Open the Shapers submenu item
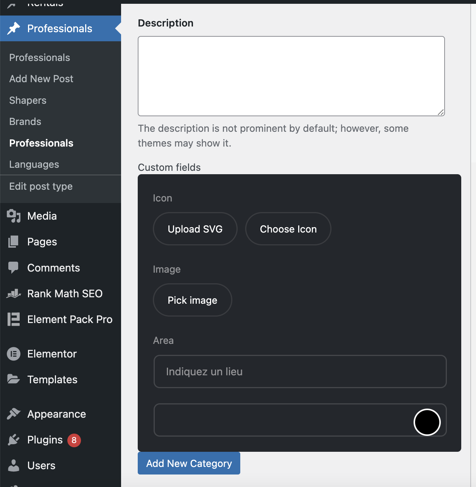 coord(28,100)
